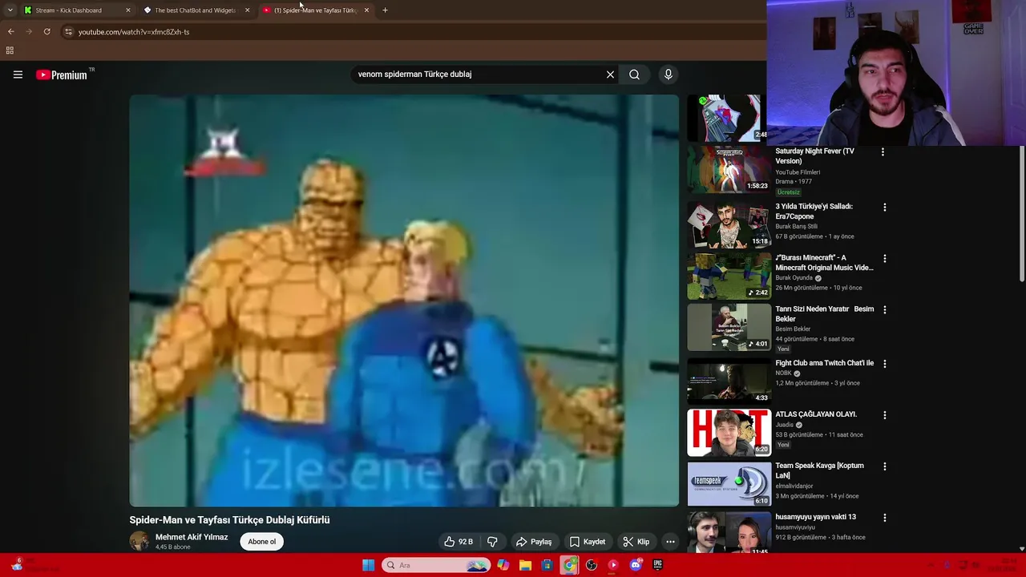
Task: Open Tanrı Sizi Neden Yaratır thumbnail
Action: [729, 327]
